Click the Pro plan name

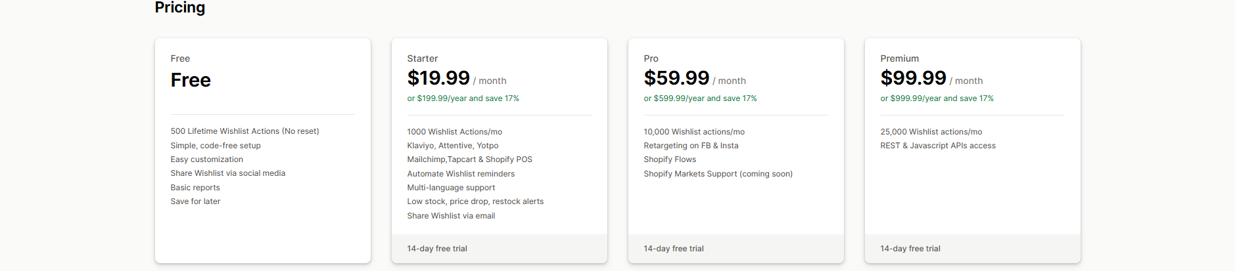tap(651, 58)
